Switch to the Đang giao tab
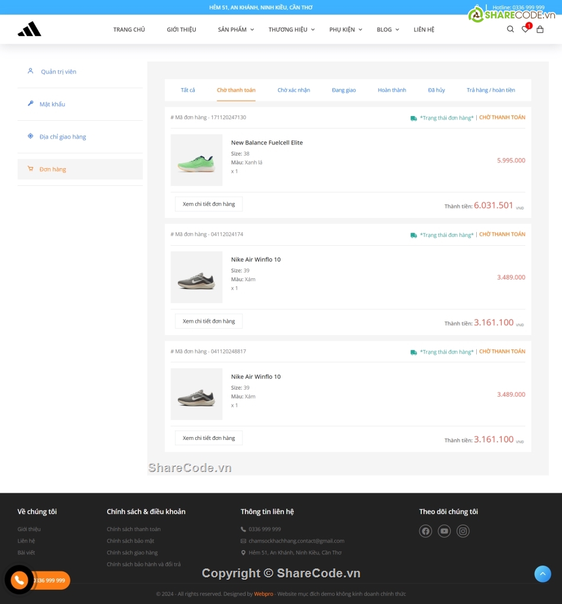 point(344,90)
